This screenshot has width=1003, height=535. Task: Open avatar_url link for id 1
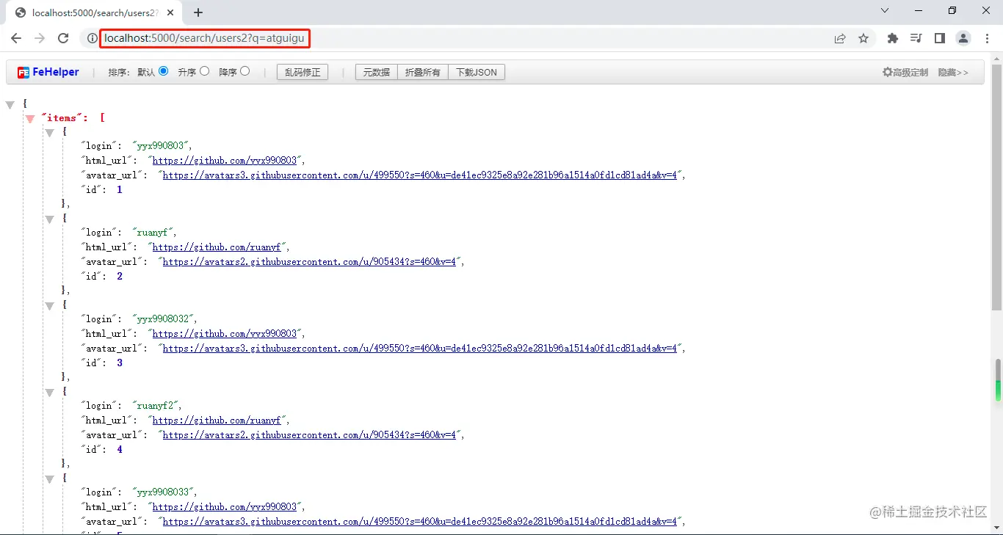(419, 175)
